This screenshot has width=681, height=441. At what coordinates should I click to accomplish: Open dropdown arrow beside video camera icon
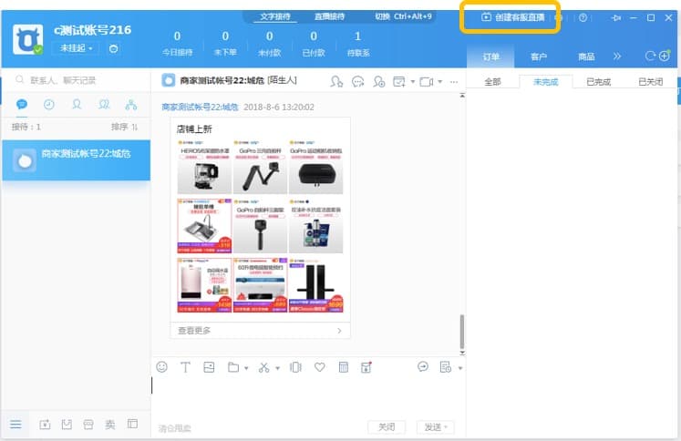pos(440,82)
